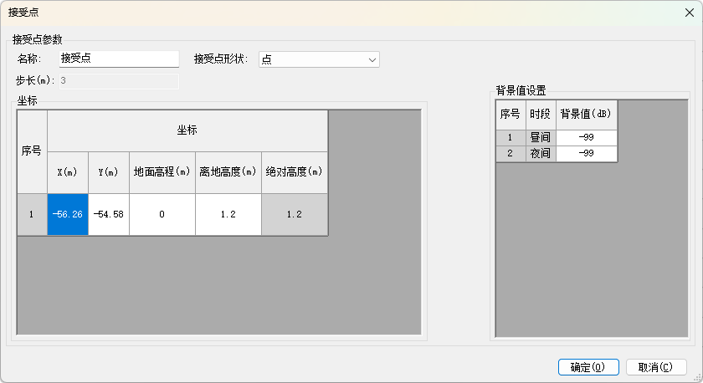Select the X(m) cell with value -56.26

pos(68,214)
